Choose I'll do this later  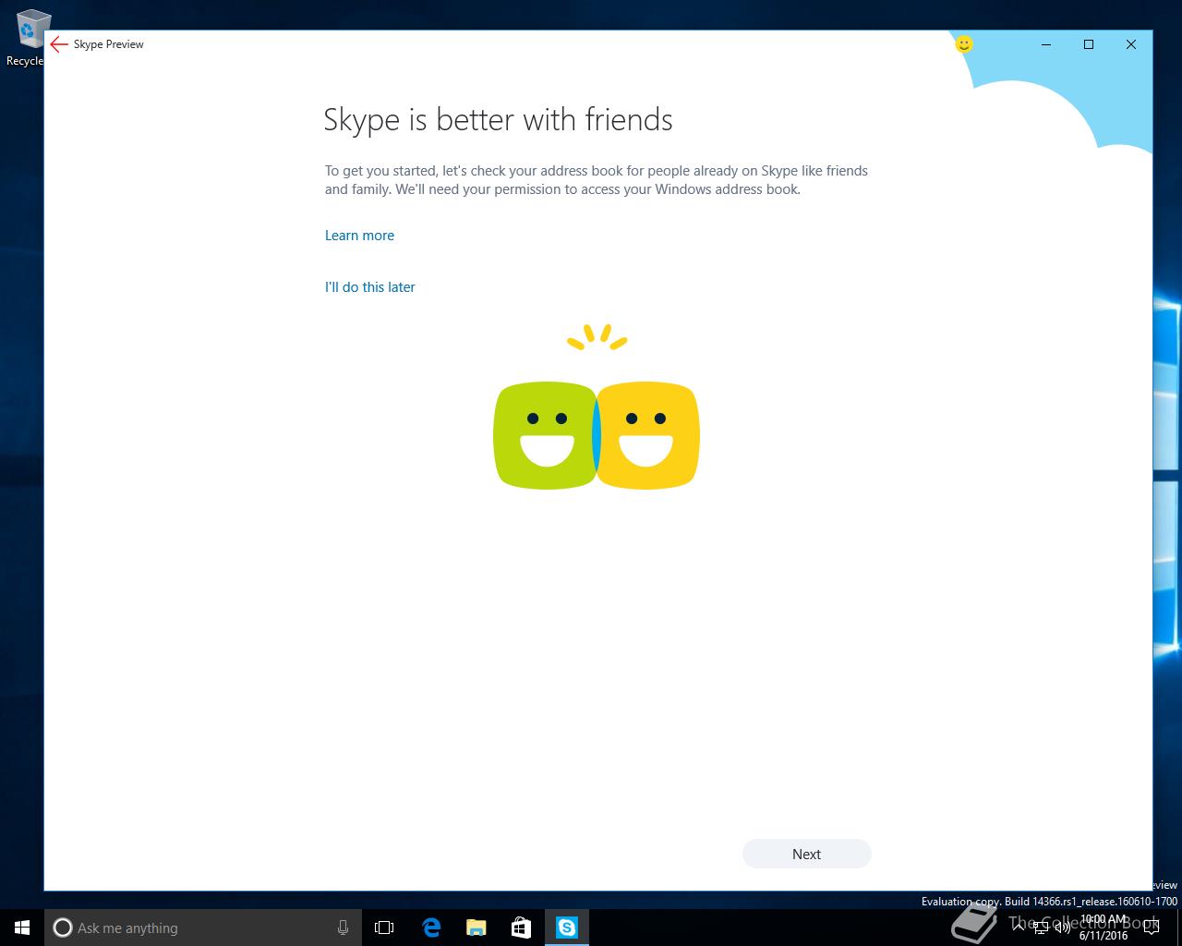[x=369, y=287]
